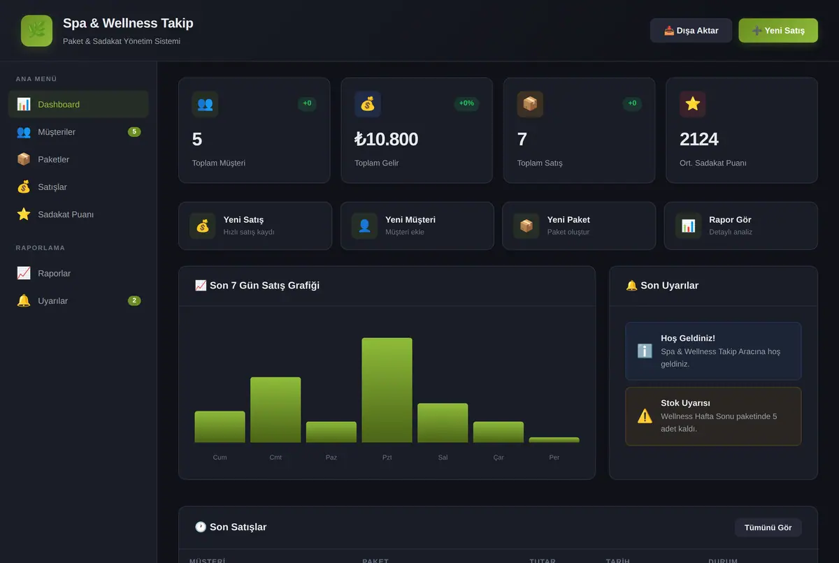The image size is (839, 563).
Task: Click the tallest Pzt bar in chart
Action: click(x=387, y=390)
